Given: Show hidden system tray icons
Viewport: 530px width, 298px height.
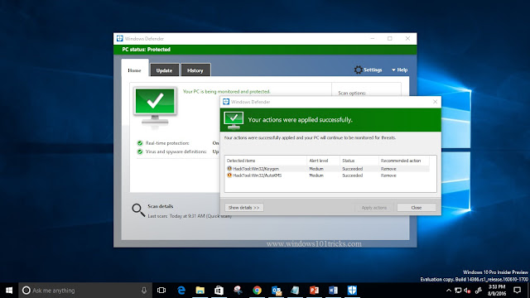Looking at the screenshot, I should tap(449, 291).
